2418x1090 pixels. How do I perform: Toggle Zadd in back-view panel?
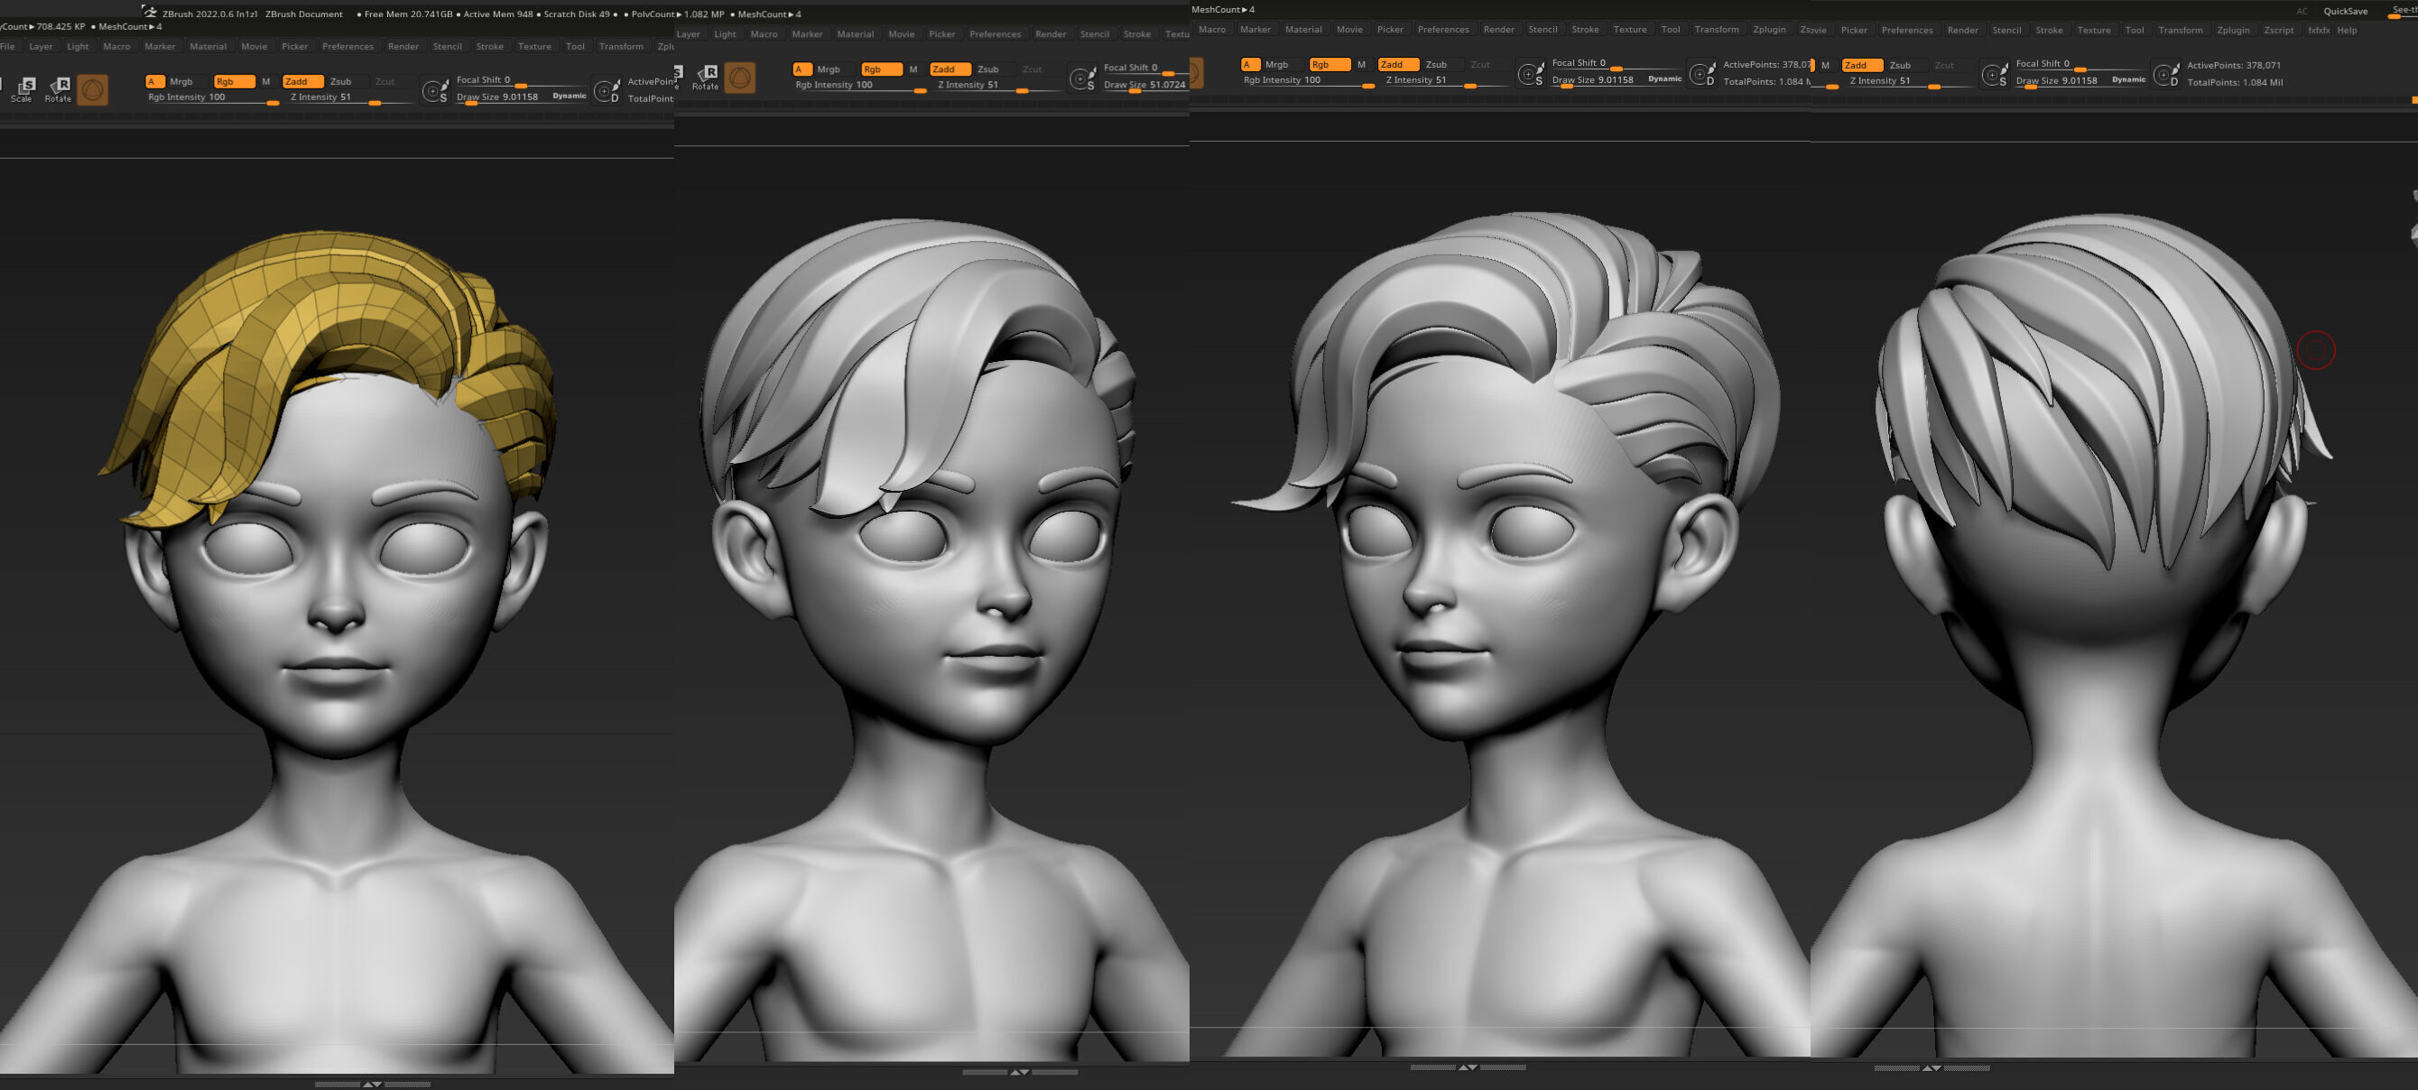pyautogui.click(x=1862, y=66)
